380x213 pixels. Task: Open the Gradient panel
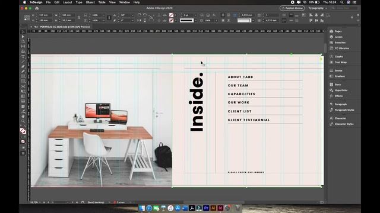340,76
